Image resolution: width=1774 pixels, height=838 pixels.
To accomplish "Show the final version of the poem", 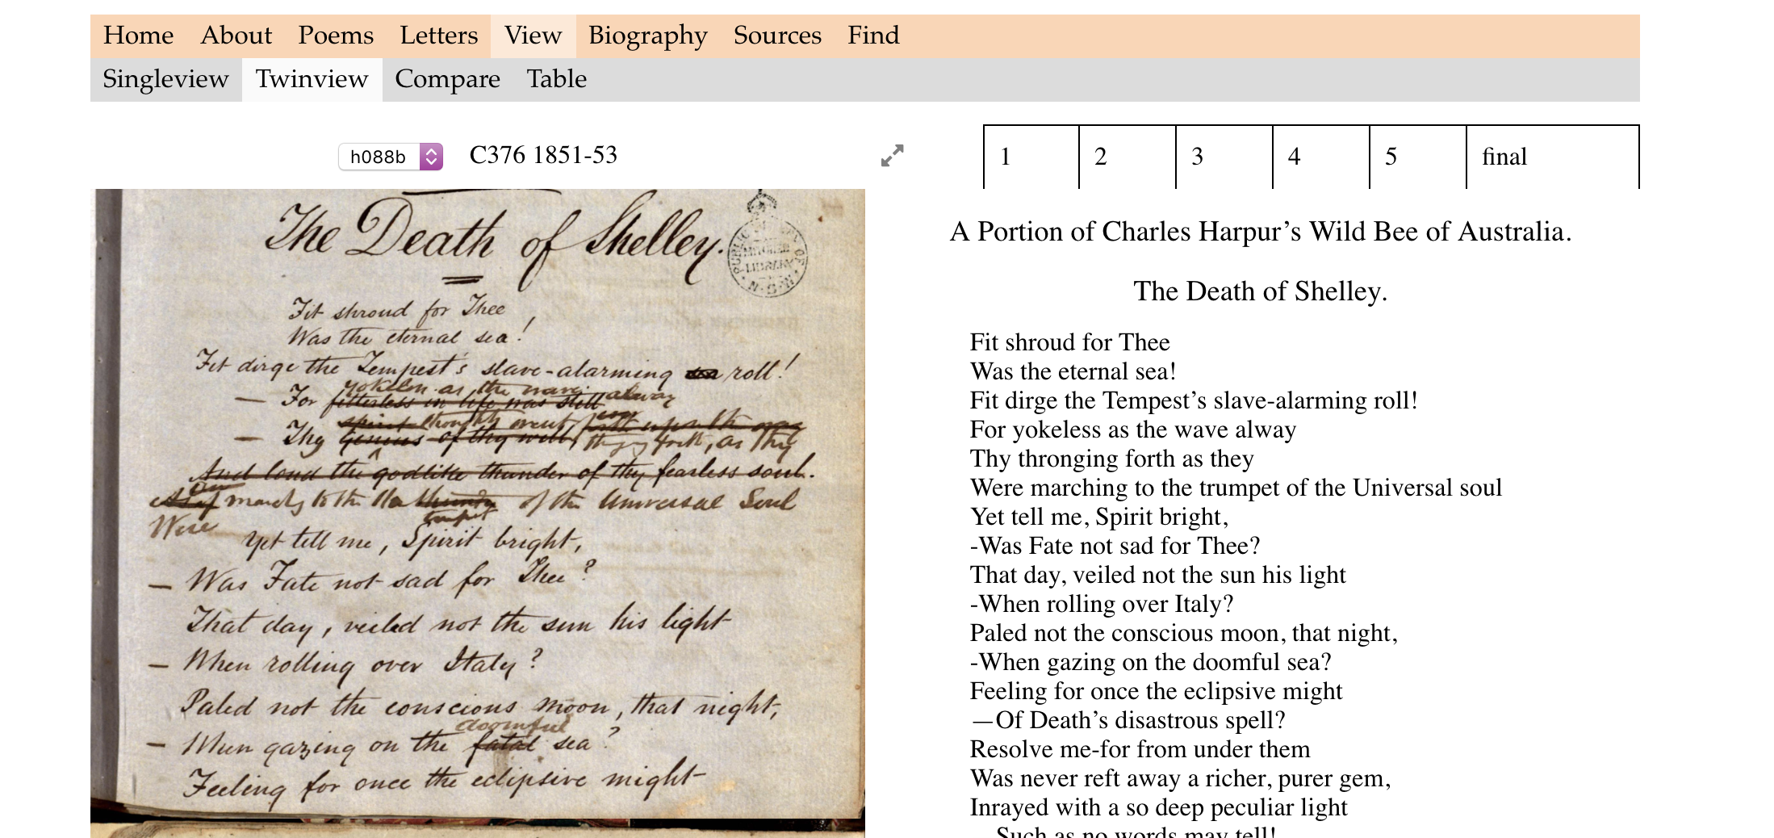I will pos(1551,157).
